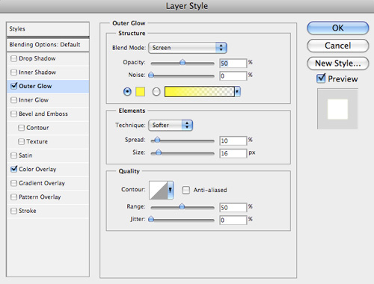Image resolution: width=374 pixels, height=284 pixels.
Task: Click the Size value input field
Action: 233,153
